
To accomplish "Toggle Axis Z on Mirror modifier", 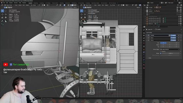I will pos(176,43).
